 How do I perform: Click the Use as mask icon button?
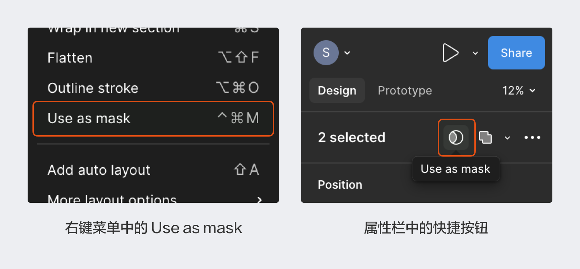[456, 137]
